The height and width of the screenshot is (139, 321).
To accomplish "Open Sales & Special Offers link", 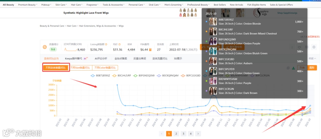I will [x=281, y=5].
